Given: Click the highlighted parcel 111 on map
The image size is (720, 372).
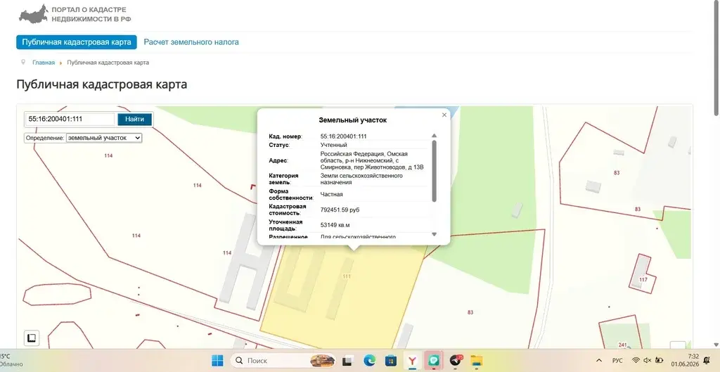Looking at the screenshot, I should [347, 276].
